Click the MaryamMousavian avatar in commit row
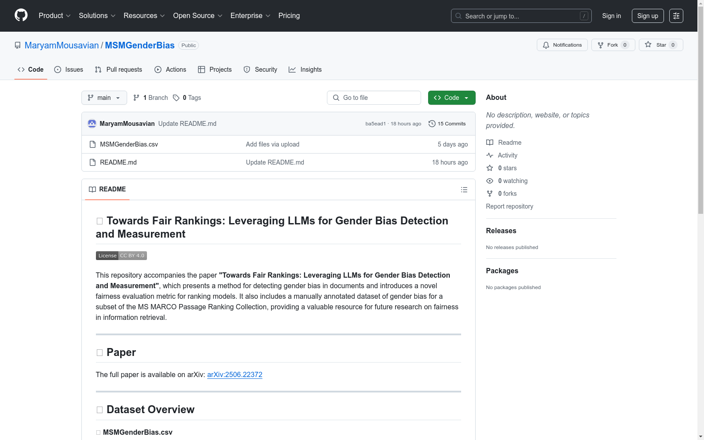 tap(92, 124)
